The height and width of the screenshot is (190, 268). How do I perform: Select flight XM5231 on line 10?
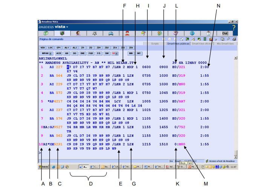(56, 144)
